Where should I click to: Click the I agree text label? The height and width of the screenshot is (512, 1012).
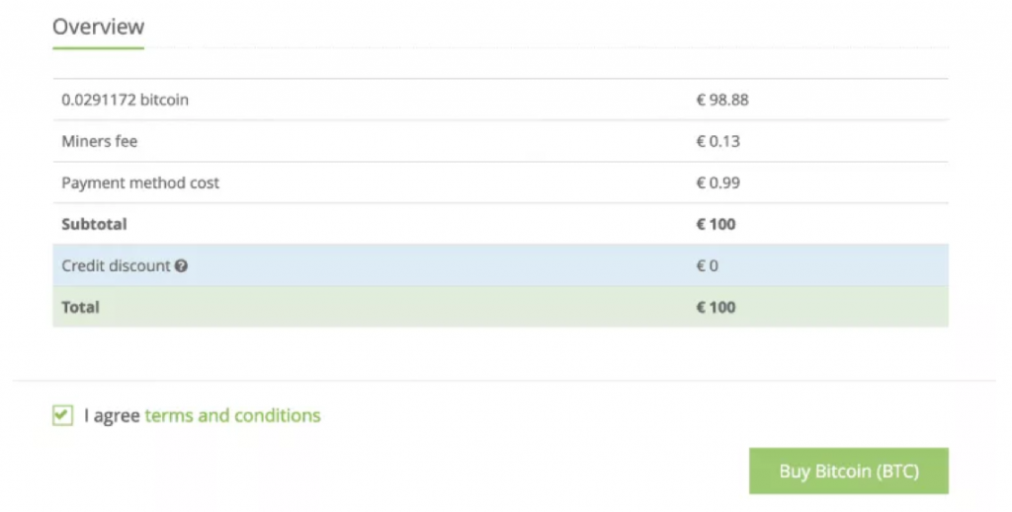click(112, 416)
